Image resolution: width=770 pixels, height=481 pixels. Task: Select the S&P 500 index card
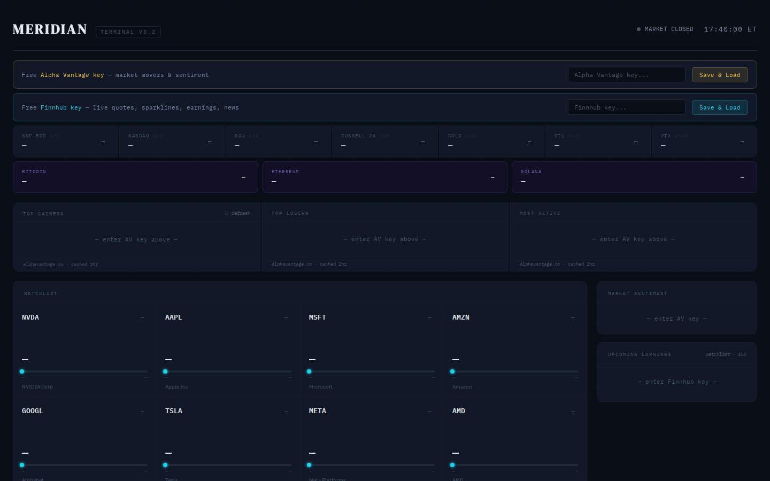point(65,141)
